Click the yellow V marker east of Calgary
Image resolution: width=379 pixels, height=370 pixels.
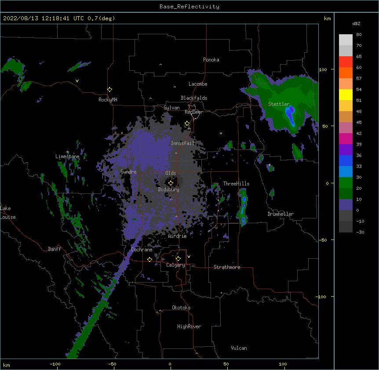189,257
